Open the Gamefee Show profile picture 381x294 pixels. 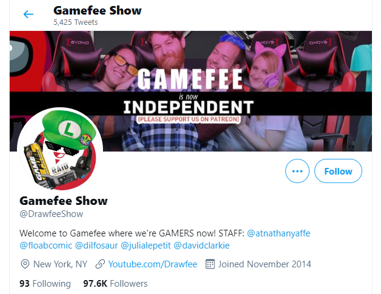60,149
